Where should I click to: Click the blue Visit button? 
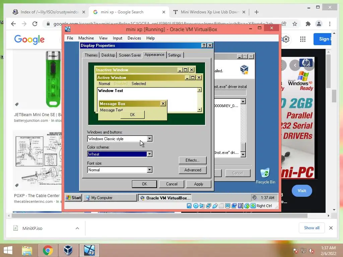tap(302, 190)
